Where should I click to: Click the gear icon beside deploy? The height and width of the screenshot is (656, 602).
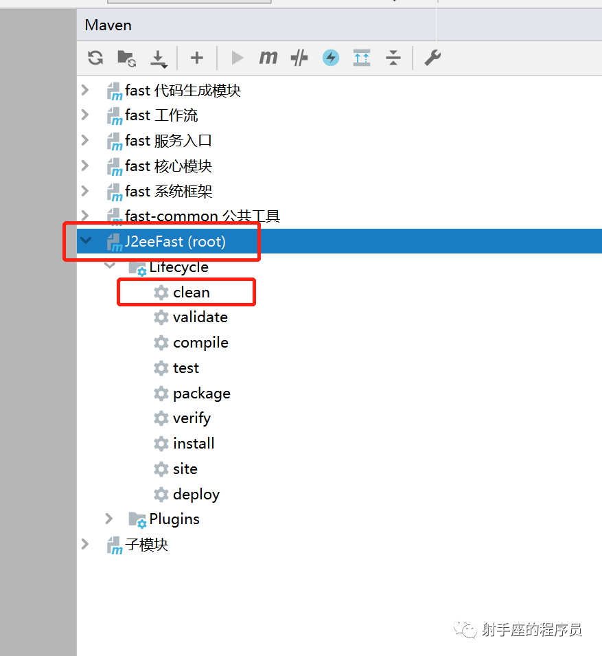(161, 494)
